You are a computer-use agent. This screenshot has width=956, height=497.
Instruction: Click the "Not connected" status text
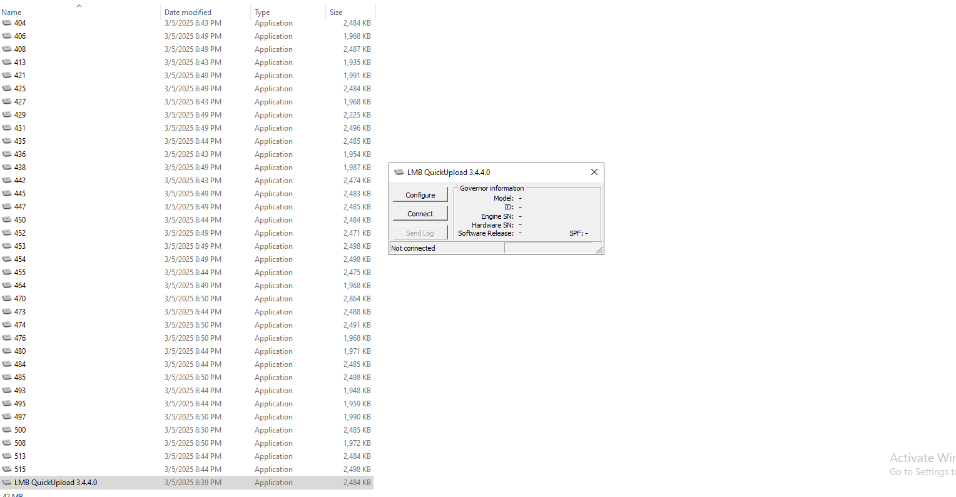click(x=413, y=248)
